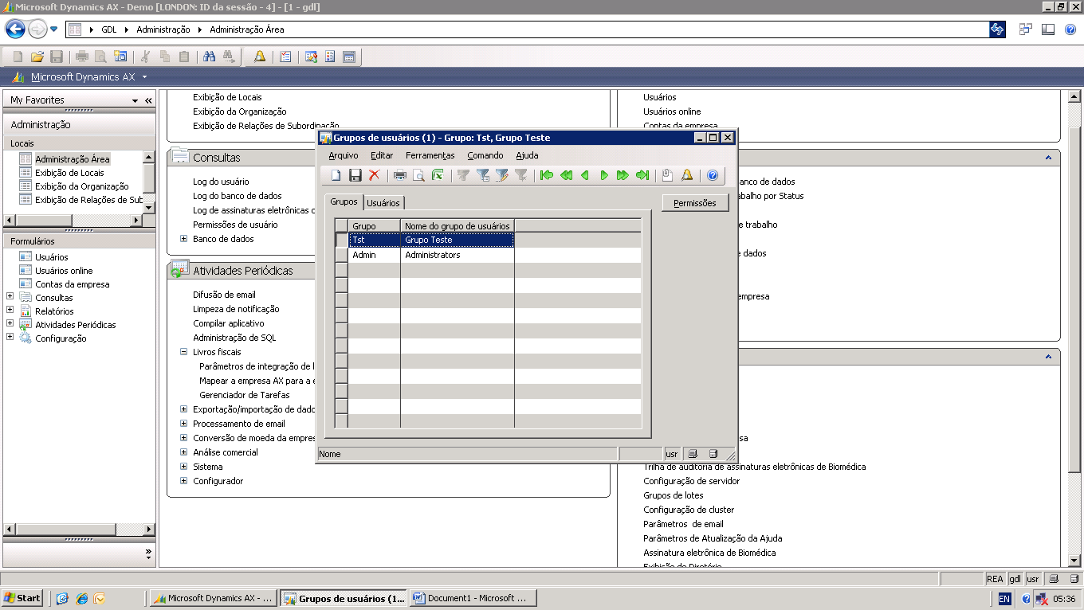This screenshot has width=1084, height=610.
Task: Switch to Document1 Microsoft Word taskbar item
Action: [473, 598]
